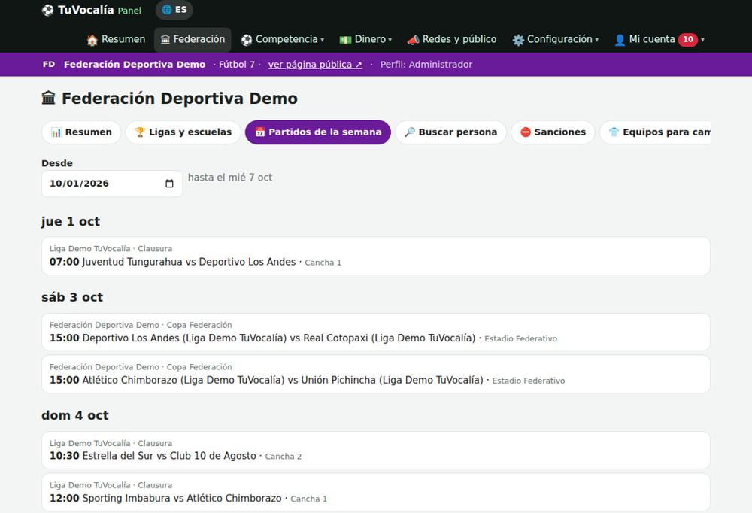752x513 pixels.
Task: Click the red notification badge showing 10
Action: point(688,39)
